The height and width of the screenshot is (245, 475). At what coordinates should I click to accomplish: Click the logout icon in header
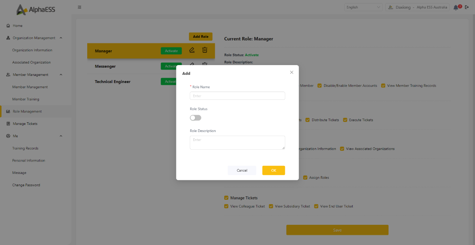coord(466,7)
